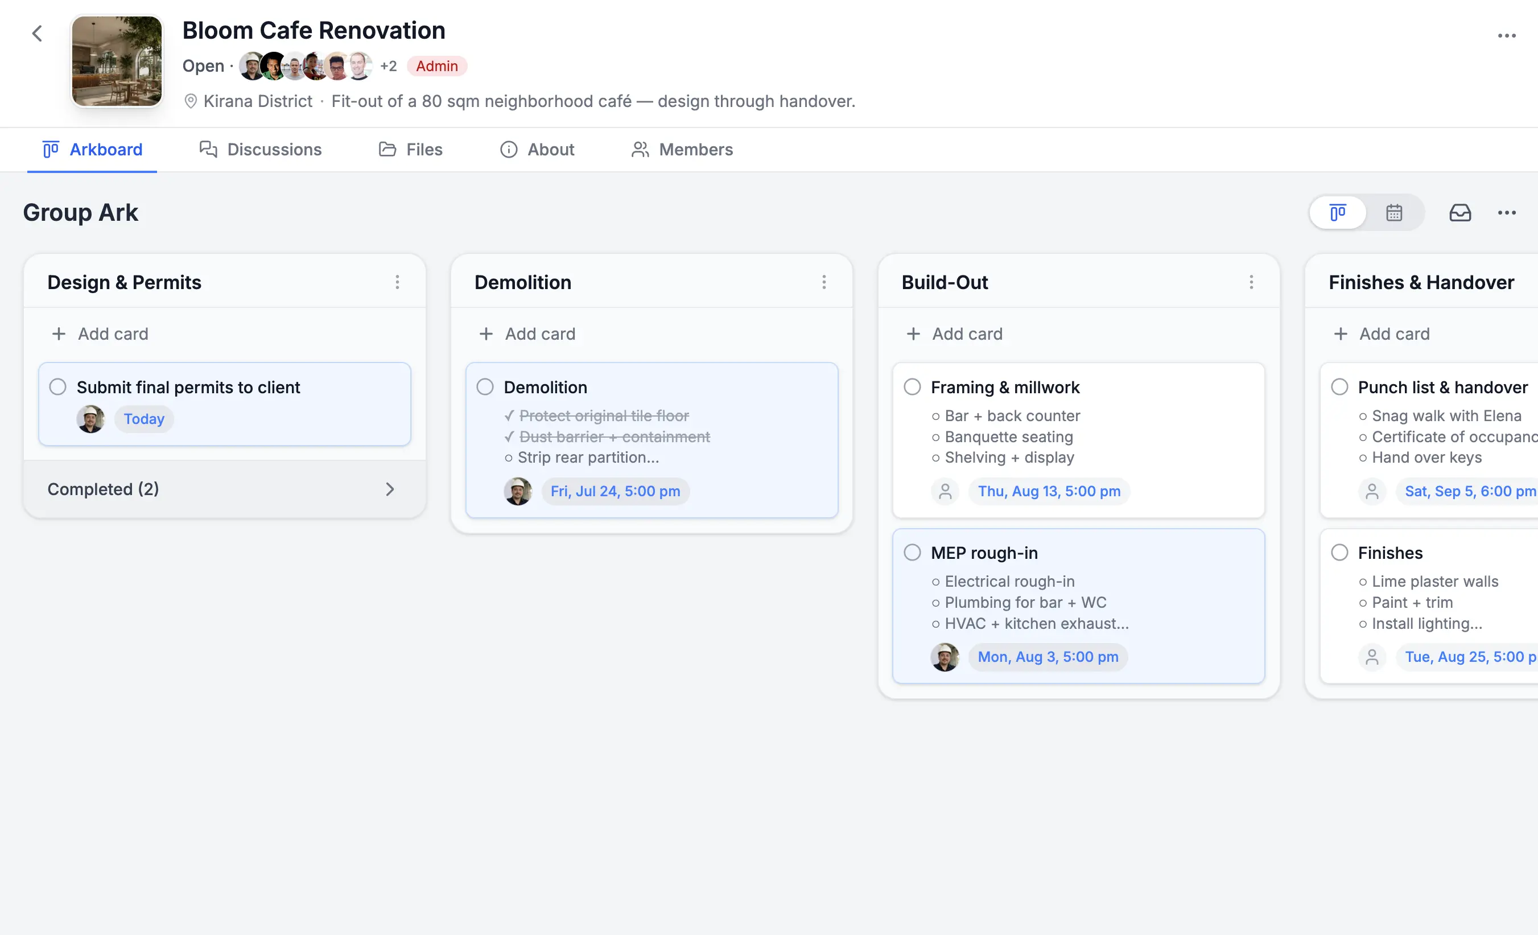This screenshot has height=935, width=1538.
Task: Add card to Design & Permits column
Action: [100, 334]
